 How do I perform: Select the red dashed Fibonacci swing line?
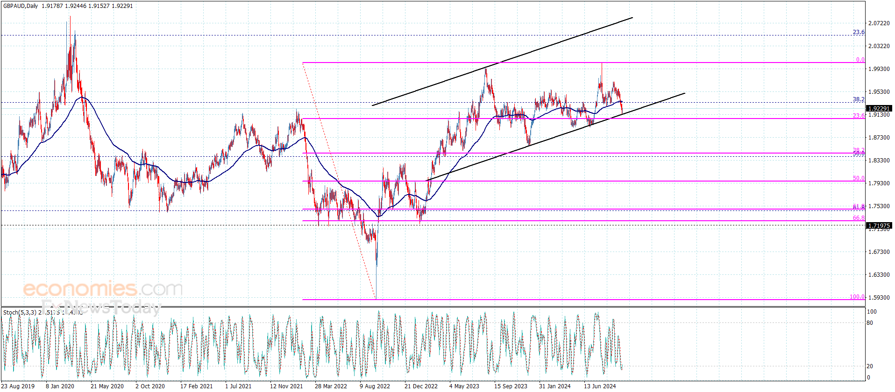coord(339,181)
